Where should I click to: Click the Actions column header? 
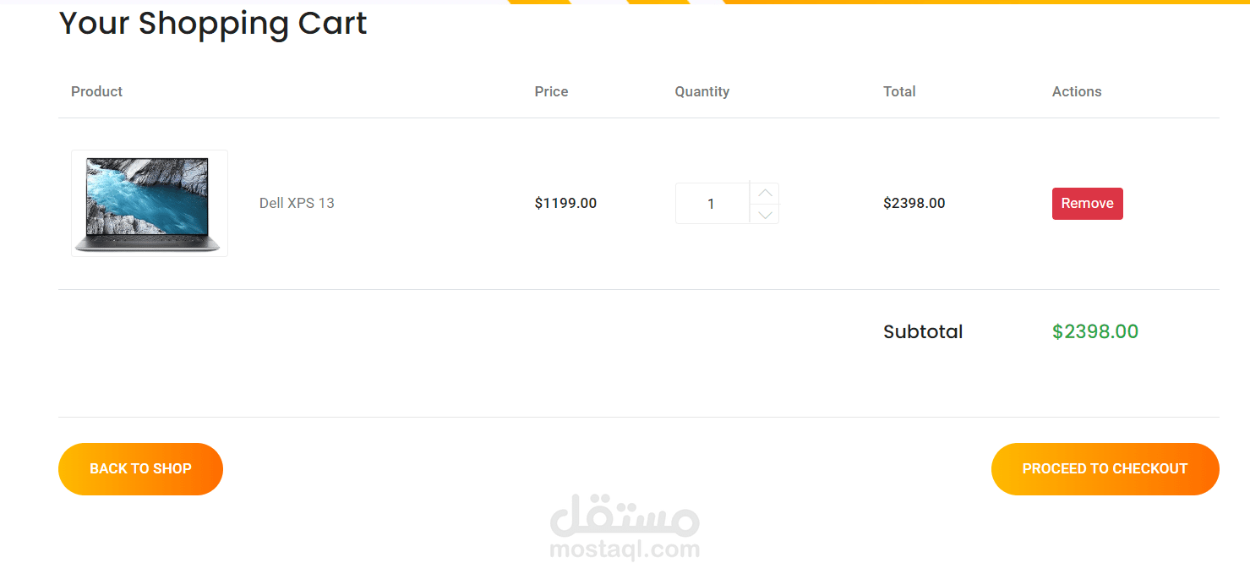(1076, 91)
